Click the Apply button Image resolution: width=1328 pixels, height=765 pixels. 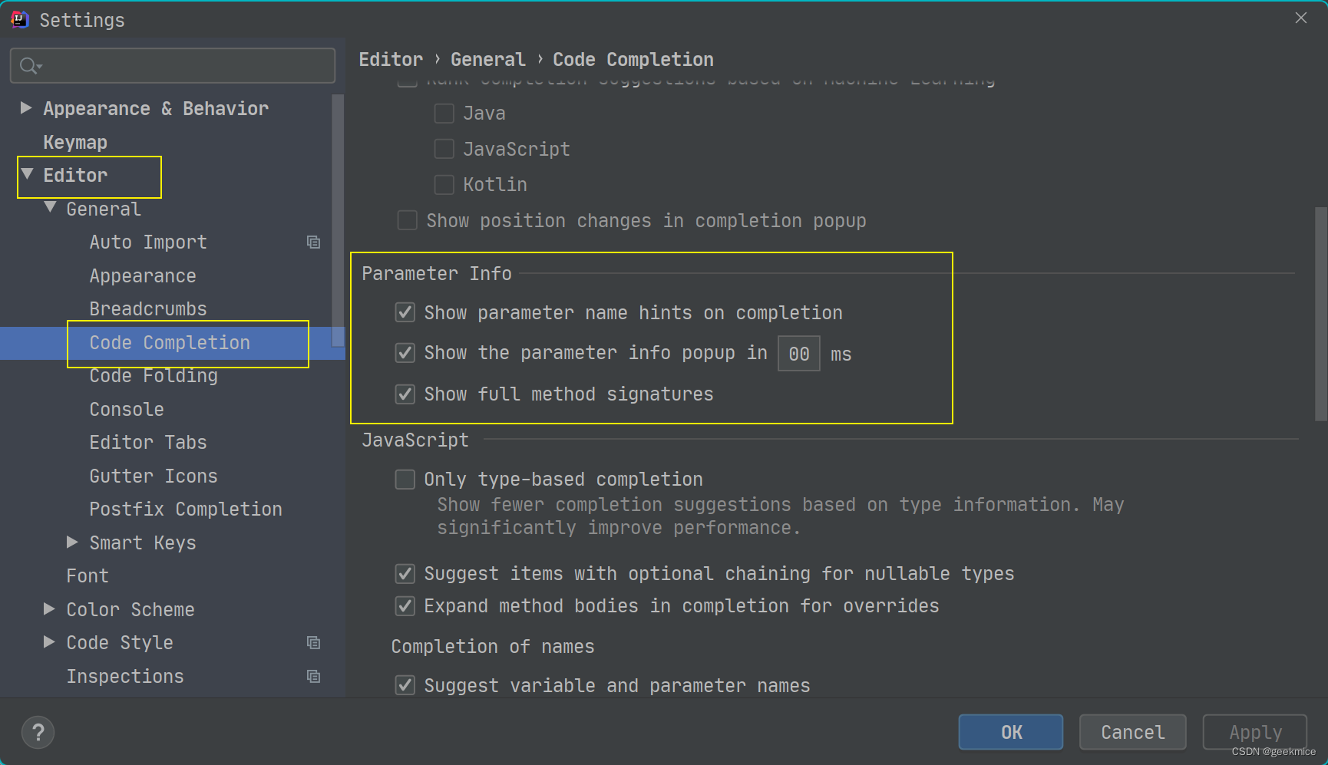tap(1255, 732)
